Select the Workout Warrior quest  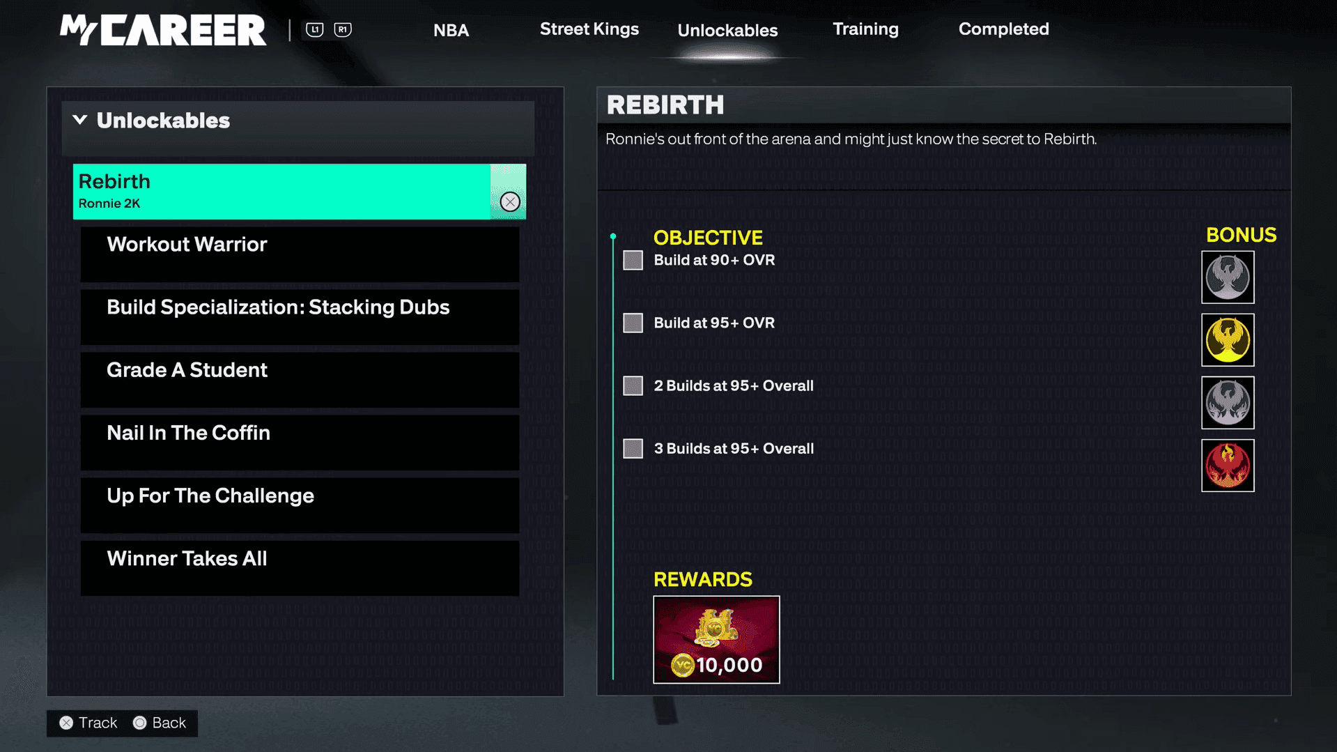[300, 254]
